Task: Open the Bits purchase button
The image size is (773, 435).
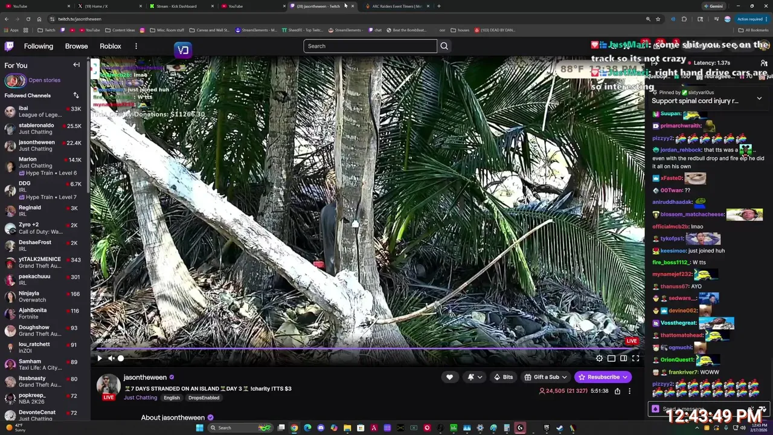Action: coord(503,377)
